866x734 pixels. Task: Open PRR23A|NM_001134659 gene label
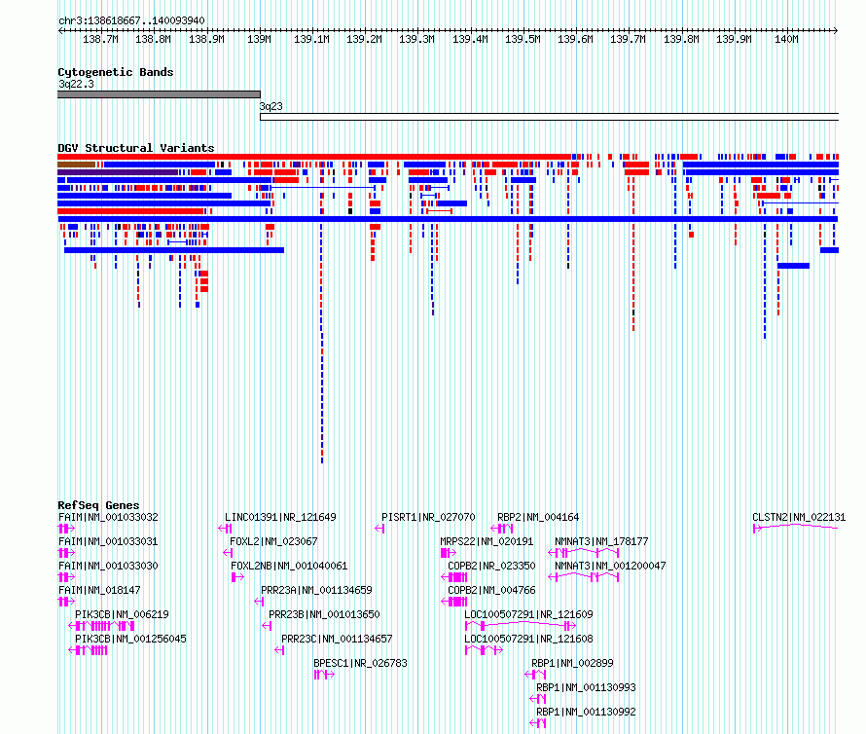point(316,590)
